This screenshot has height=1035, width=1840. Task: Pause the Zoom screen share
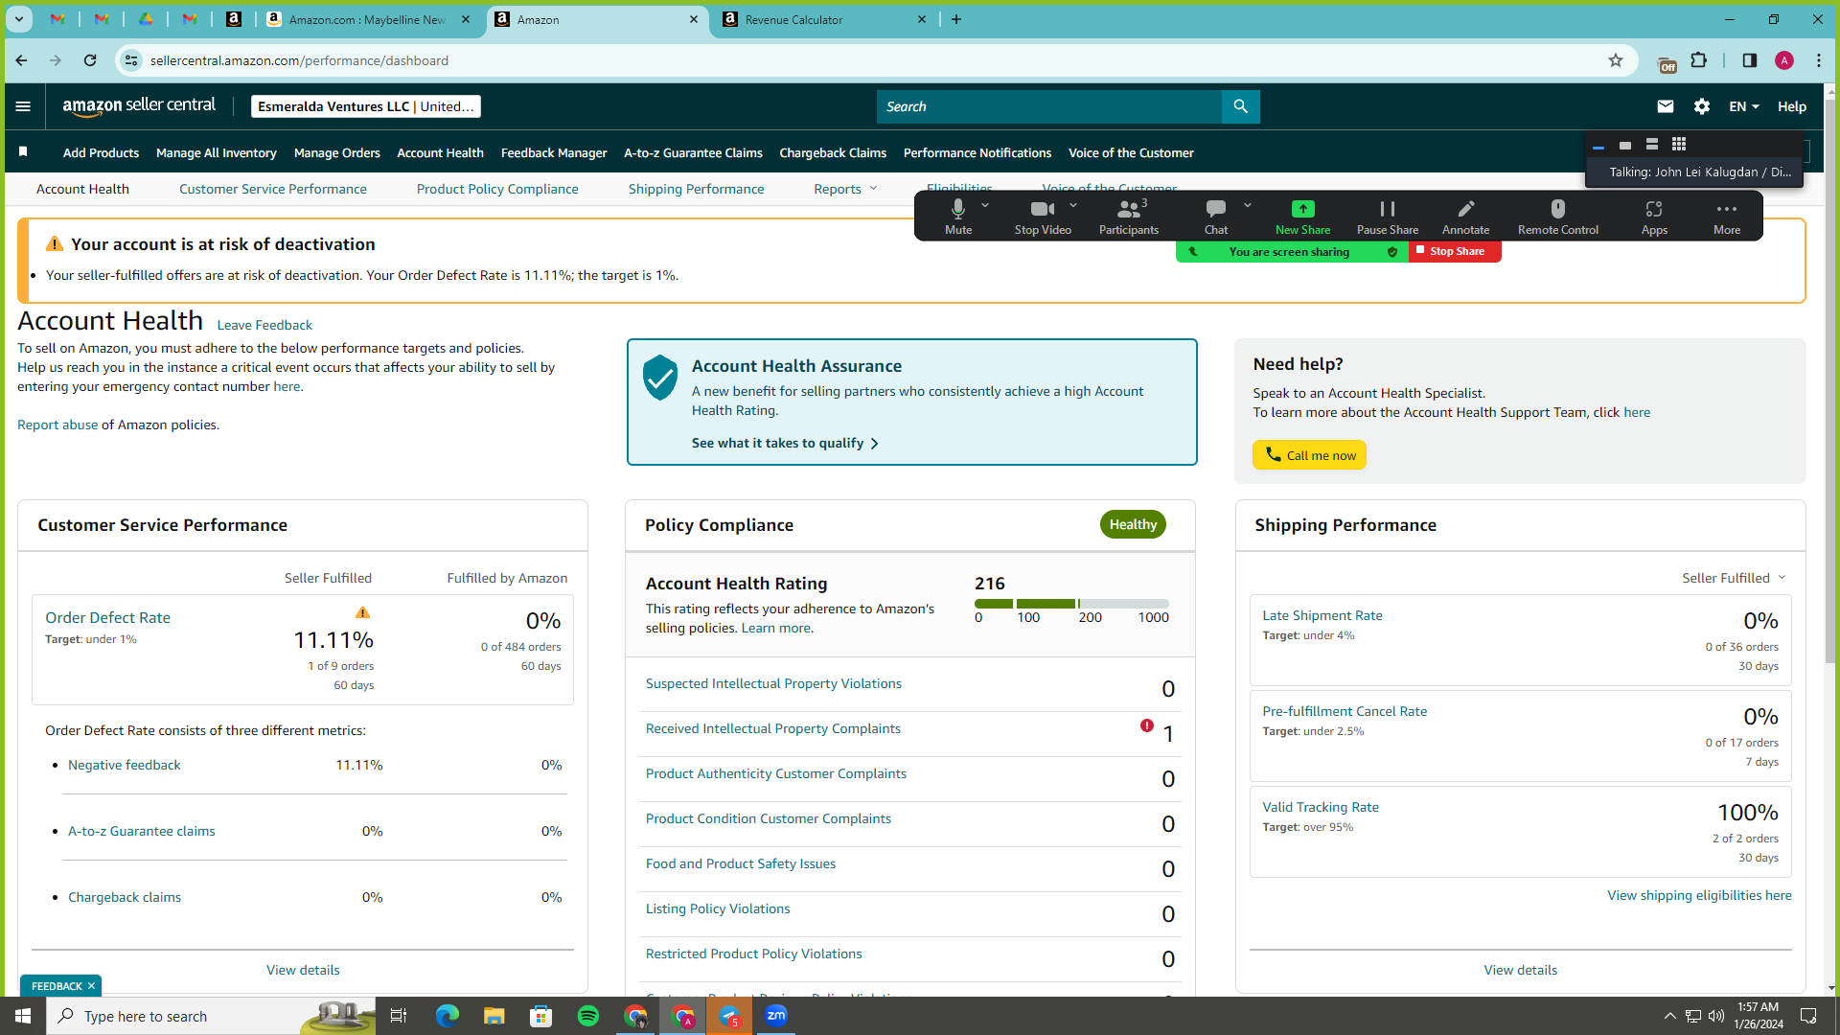(x=1388, y=217)
